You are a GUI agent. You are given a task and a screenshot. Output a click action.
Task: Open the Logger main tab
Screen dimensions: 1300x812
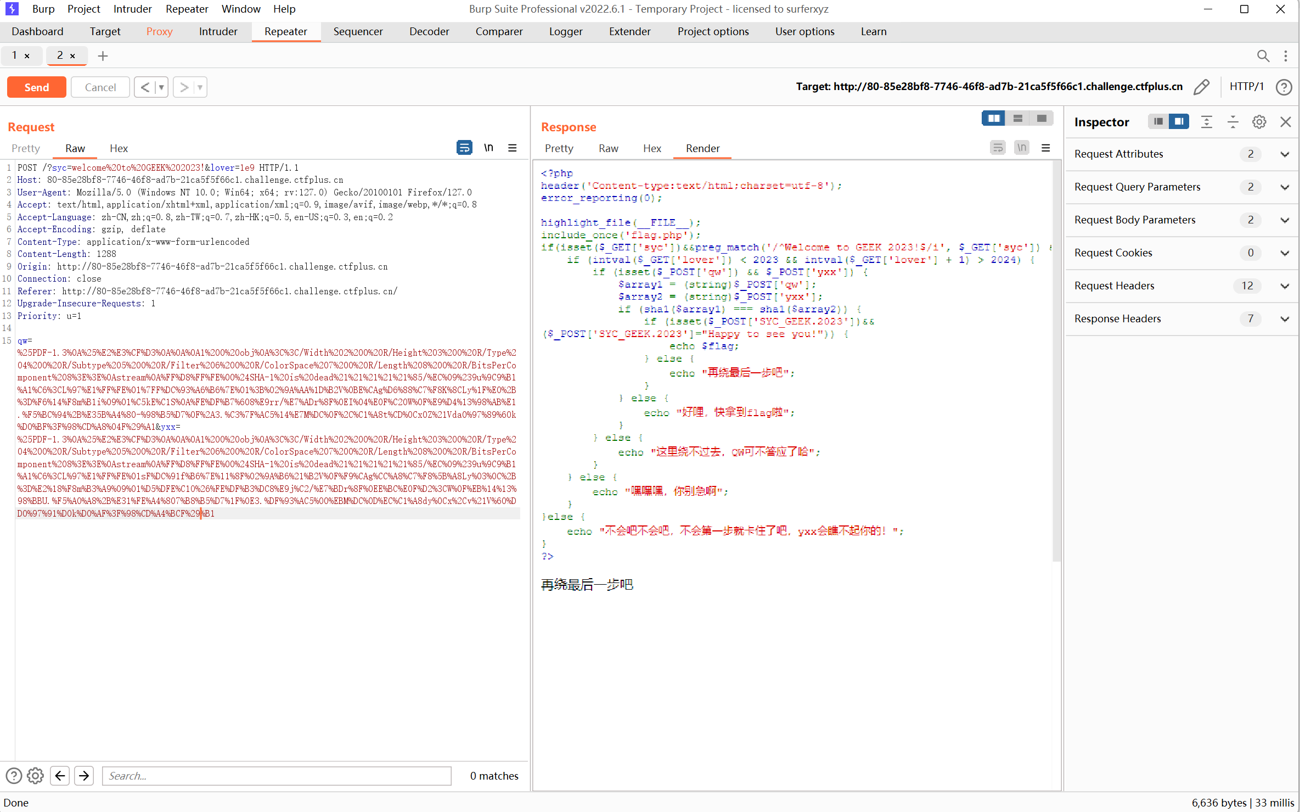[565, 31]
